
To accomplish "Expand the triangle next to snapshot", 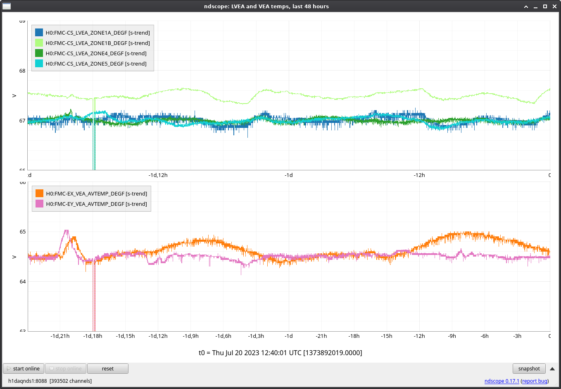I will tap(552, 368).
